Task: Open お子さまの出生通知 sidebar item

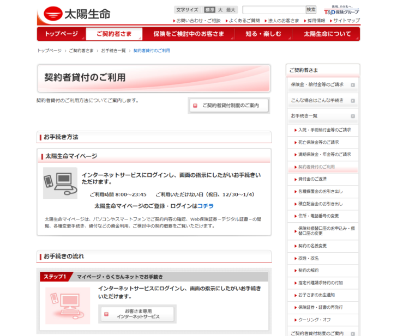Action: (323, 295)
